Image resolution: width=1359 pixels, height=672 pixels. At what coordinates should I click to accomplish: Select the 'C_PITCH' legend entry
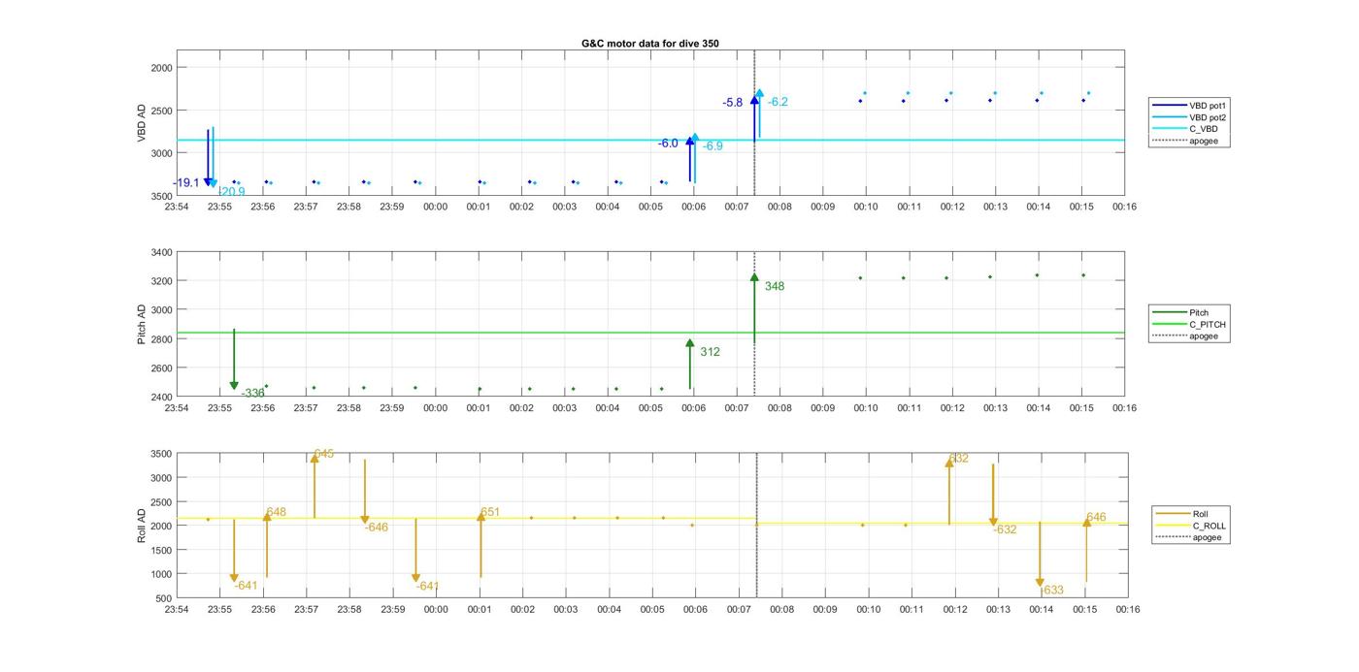(1189, 325)
